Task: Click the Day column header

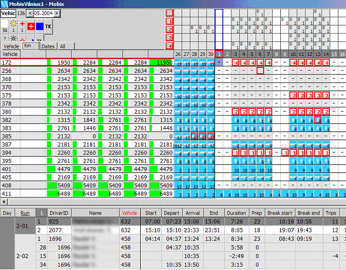Action: pos(7,213)
